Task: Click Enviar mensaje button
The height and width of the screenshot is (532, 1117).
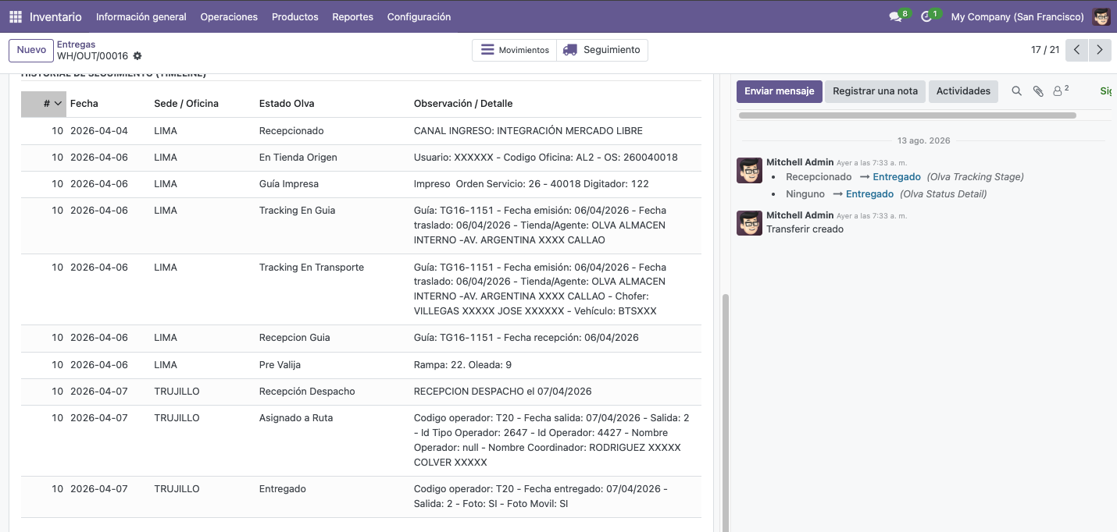Action: [x=780, y=91]
